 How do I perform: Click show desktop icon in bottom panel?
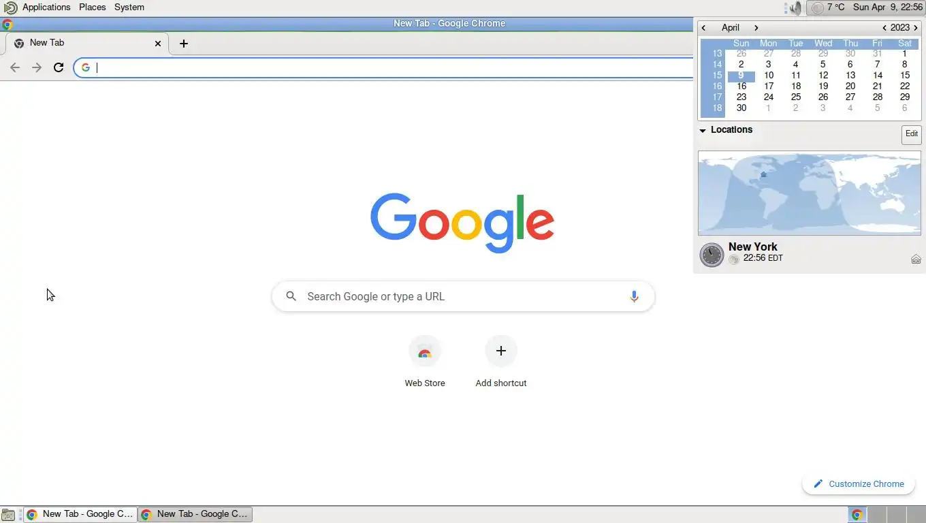point(8,515)
